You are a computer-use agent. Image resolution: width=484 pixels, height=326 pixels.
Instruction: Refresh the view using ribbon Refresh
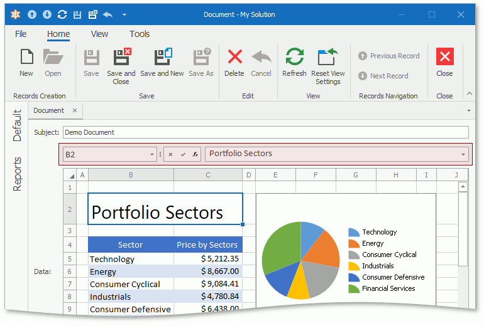point(294,63)
